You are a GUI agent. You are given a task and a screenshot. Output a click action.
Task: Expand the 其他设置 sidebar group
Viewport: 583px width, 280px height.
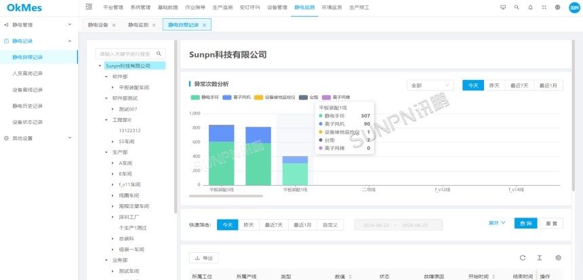point(39,138)
